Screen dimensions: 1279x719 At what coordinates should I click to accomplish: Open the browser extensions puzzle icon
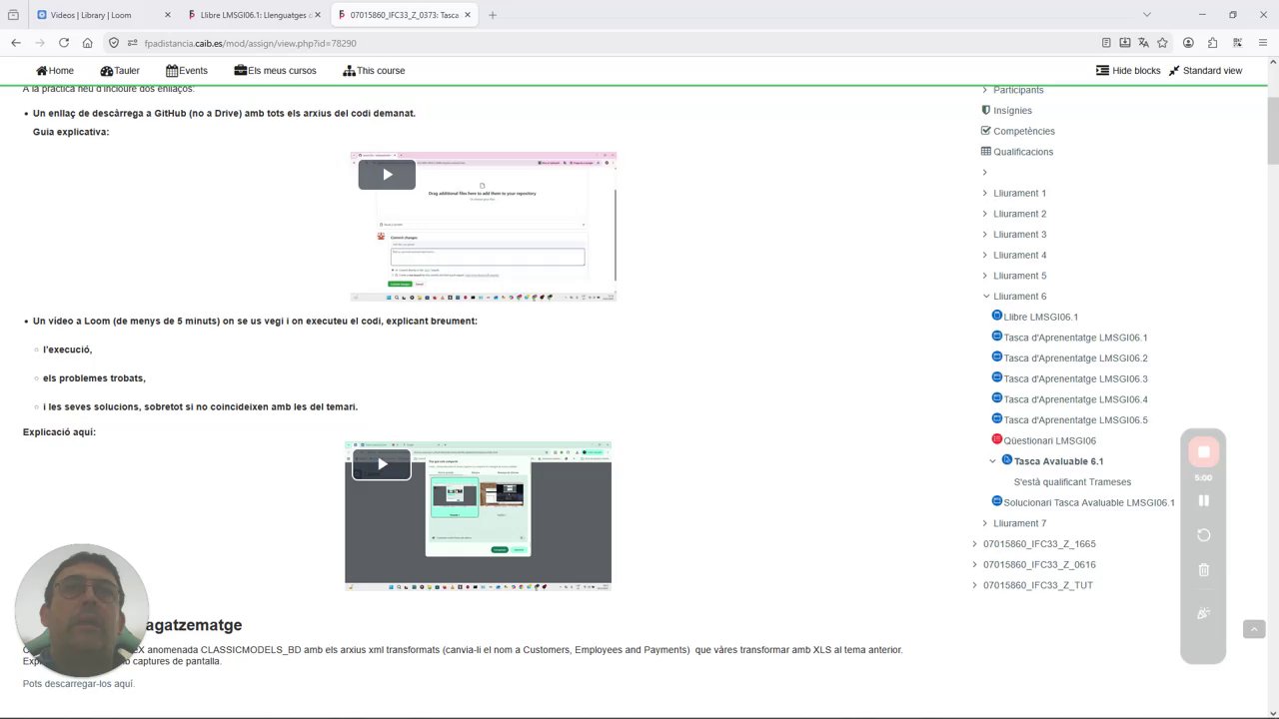(1213, 43)
